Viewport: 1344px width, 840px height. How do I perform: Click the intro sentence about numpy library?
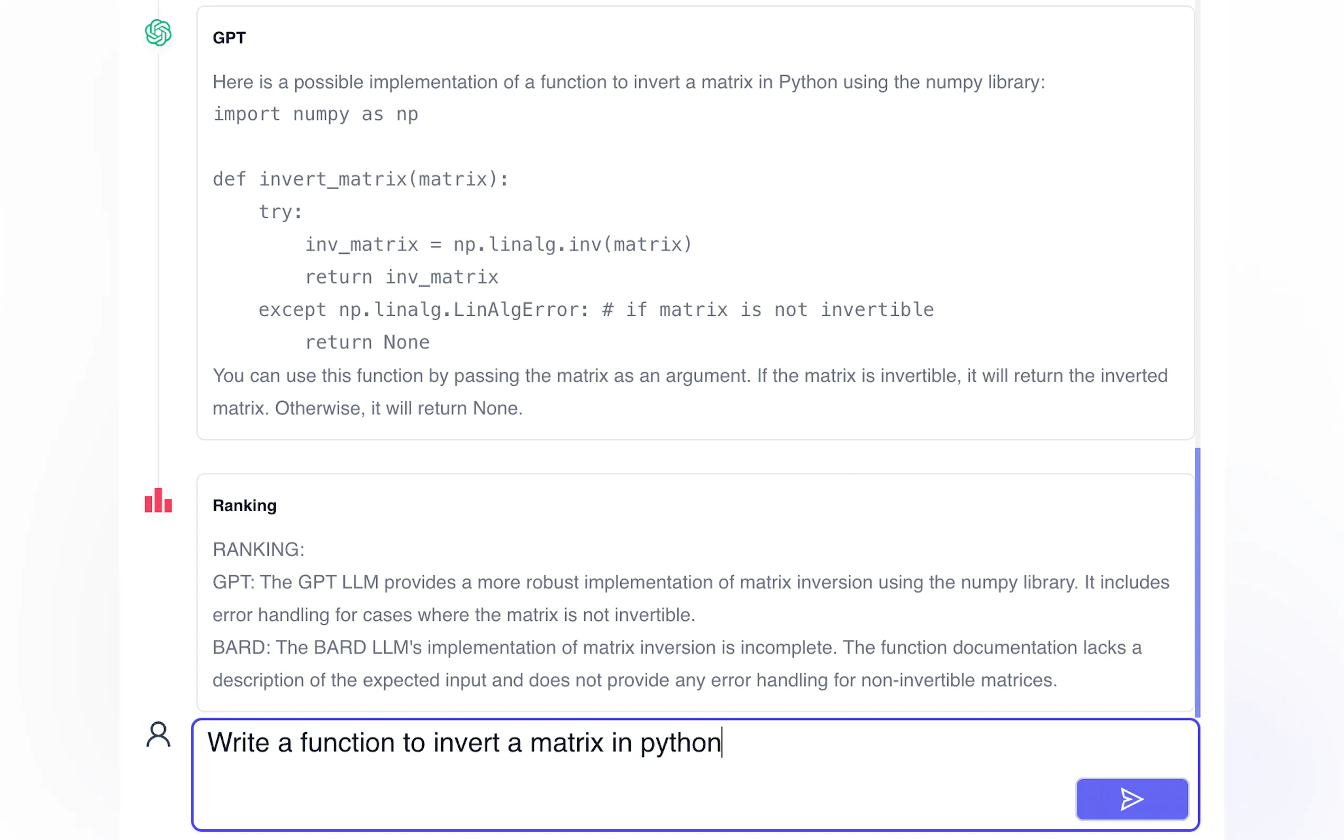pyautogui.click(x=629, y=82)
